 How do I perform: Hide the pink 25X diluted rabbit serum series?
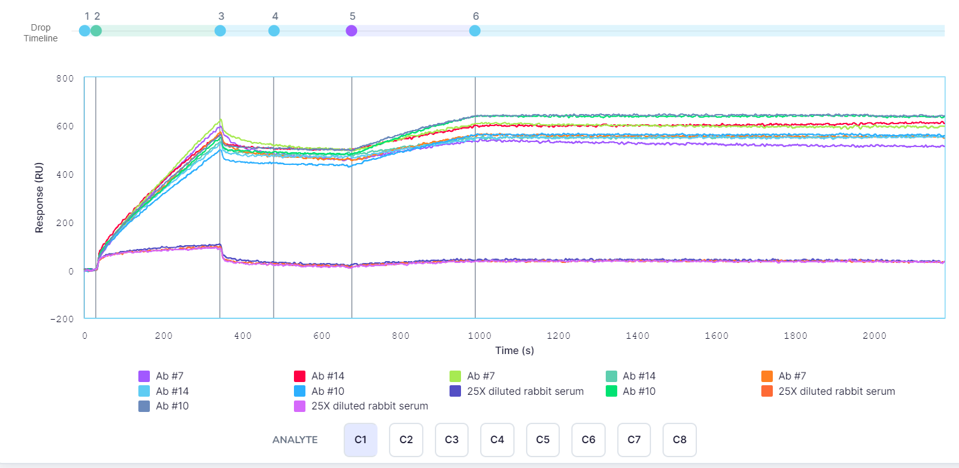click(300, 406)
